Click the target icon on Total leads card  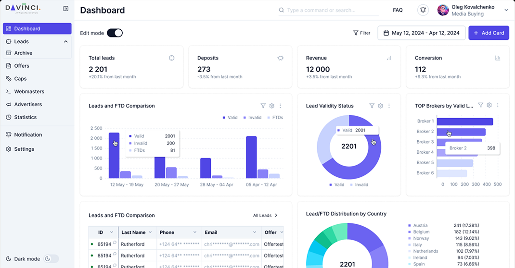(x=171, y=58)
